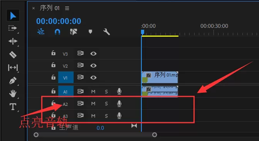Toggle A1 track targeting
259x141 pixels.
[66, 91]
